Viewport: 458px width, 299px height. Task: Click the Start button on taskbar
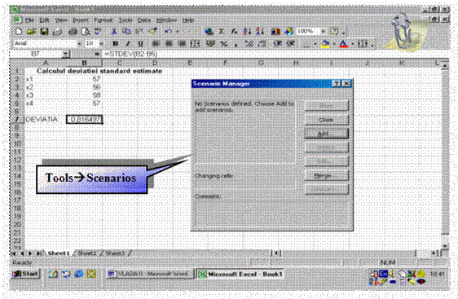pyautogui.click(x=25, y=274)
